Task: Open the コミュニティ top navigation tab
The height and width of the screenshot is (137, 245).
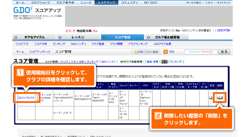Action: coord(130,3)
